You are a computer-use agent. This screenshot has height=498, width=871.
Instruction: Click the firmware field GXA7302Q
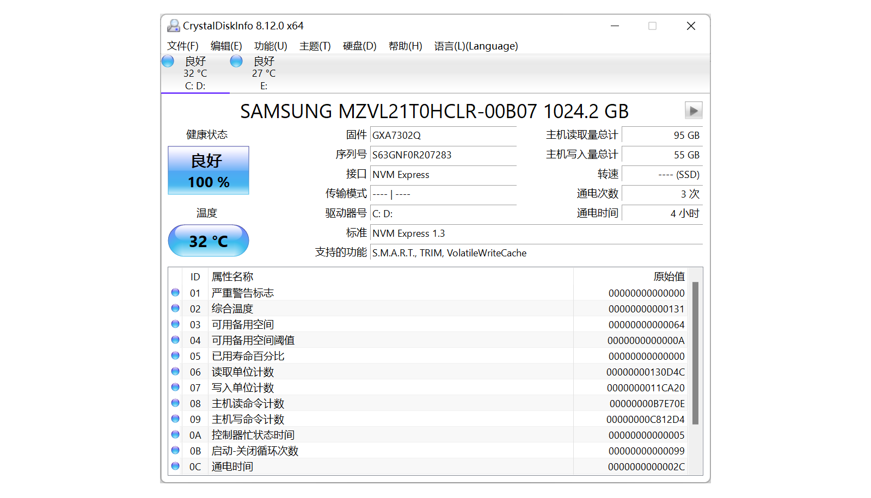tap(443, 135)
